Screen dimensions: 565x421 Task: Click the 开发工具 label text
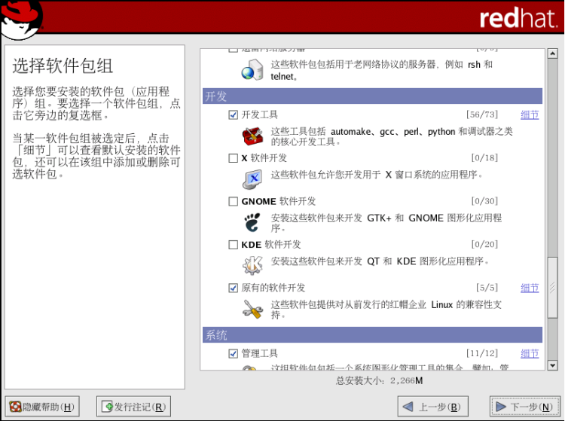pos(259,115)
